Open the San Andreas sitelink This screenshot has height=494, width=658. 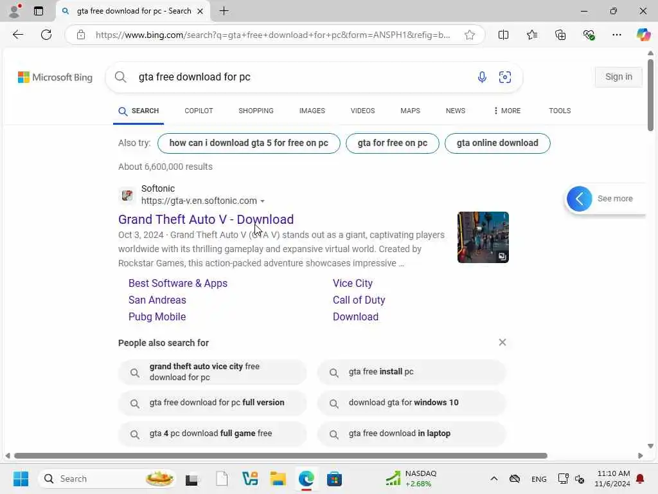[x=157, y=300]
